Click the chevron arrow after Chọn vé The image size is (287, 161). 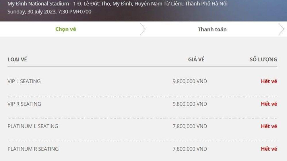pyautogui.click(x=143, y=29)
